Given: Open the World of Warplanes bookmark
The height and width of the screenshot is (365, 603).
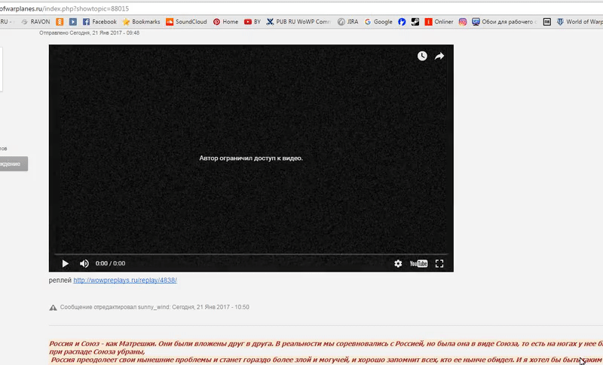Looking at the screenshot, I should [x=580, y=22].
